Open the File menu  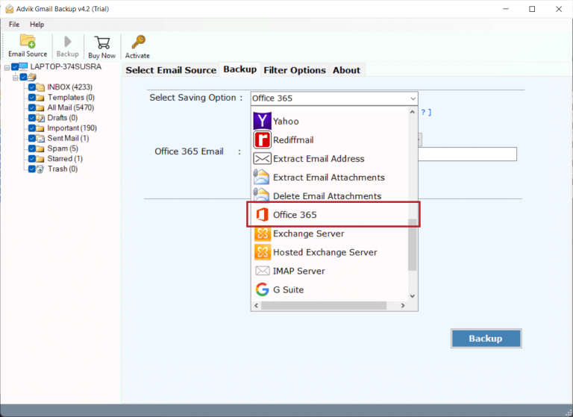point(14,25)
